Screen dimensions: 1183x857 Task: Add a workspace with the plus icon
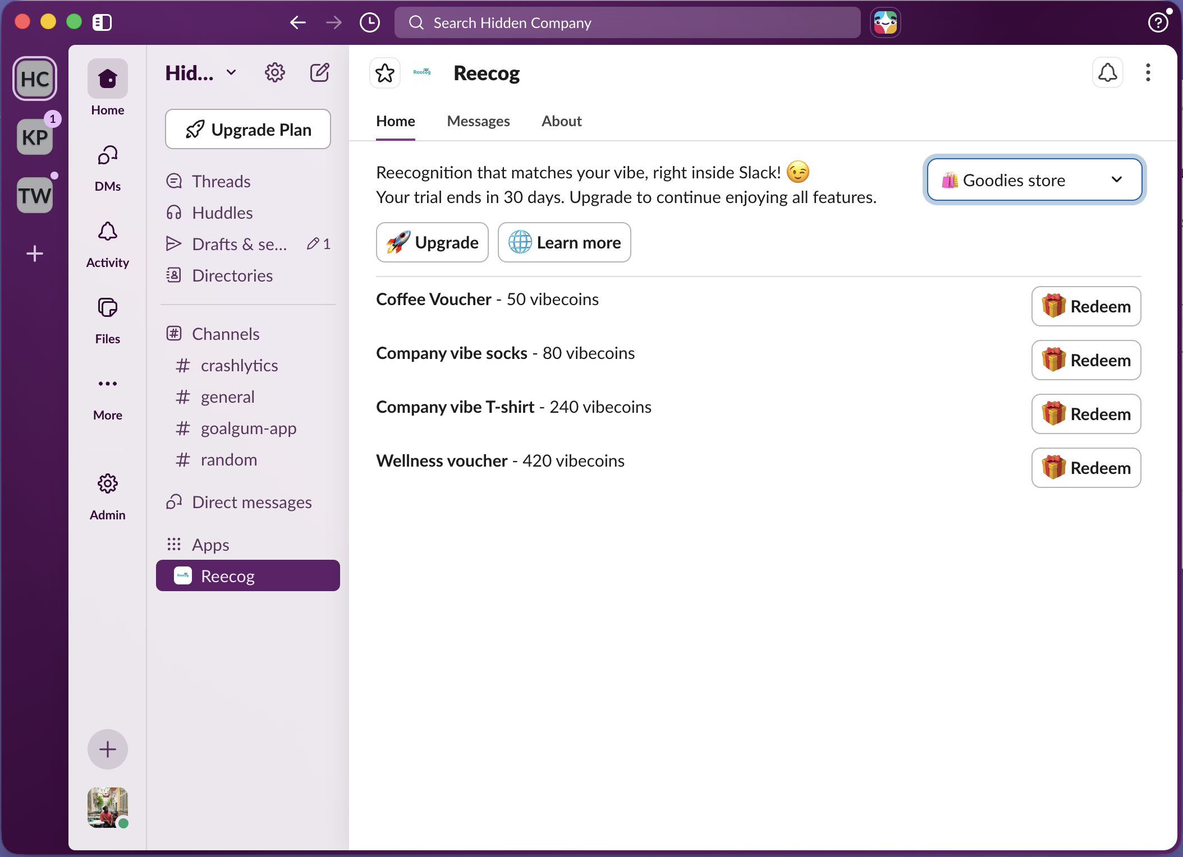coord(35,254)
